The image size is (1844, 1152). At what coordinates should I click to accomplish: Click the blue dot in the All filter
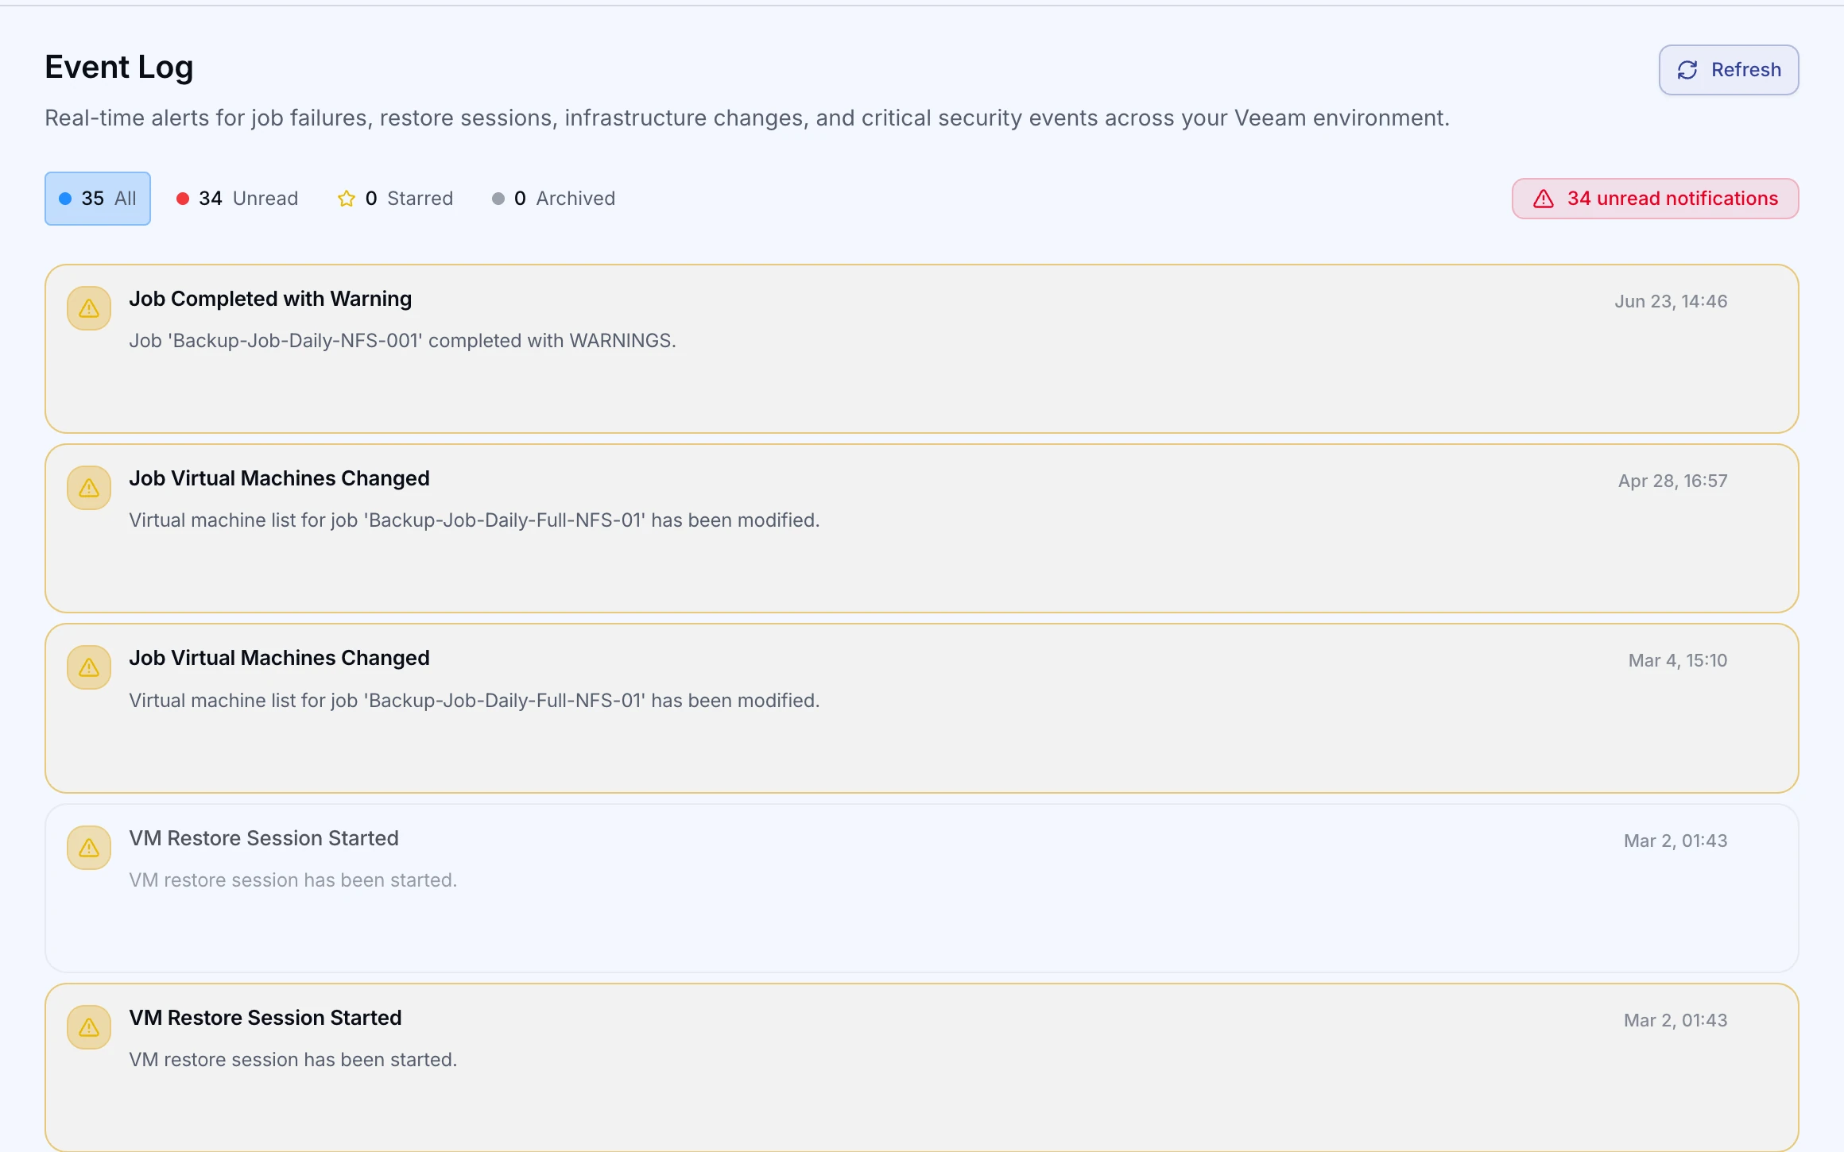(x=65, y=199)
